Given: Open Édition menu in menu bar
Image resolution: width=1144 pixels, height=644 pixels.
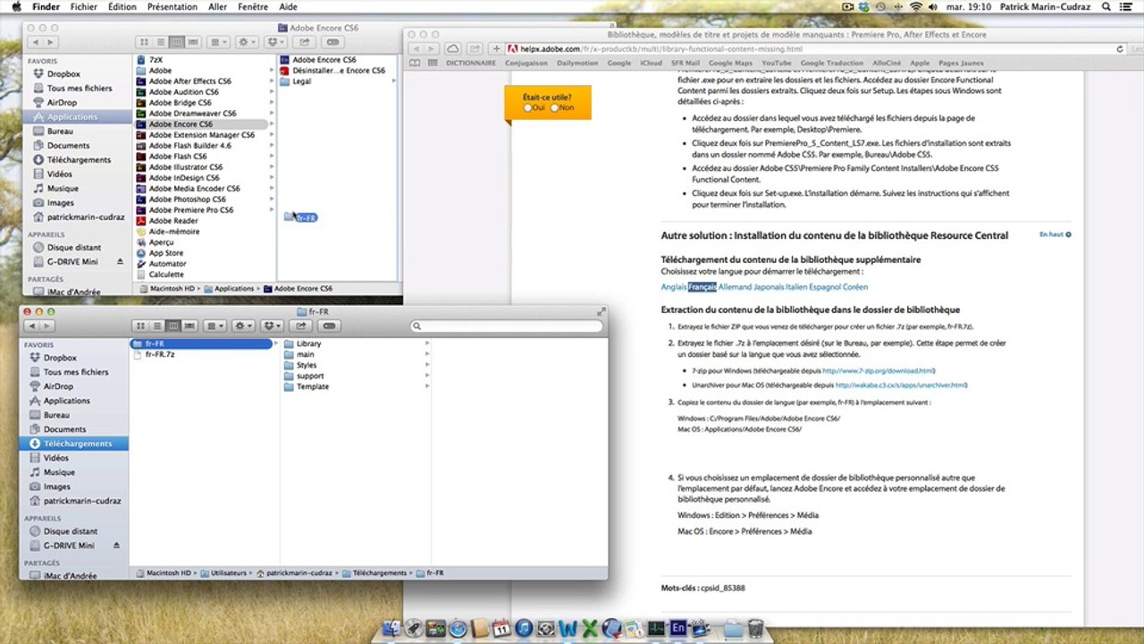Looking at the screenshot, I should click(x=122, y=7).
